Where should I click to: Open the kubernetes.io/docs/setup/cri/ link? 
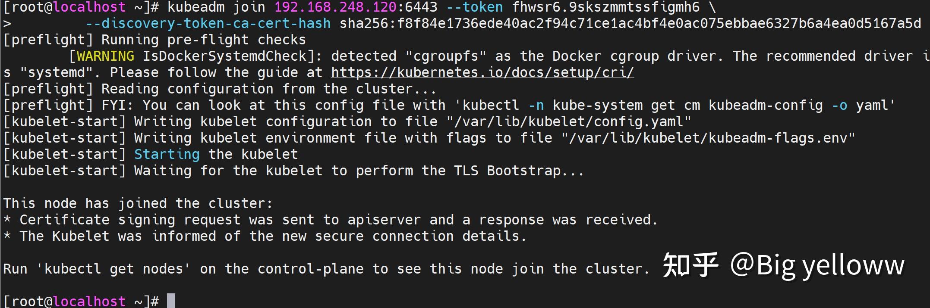coord(482,72)
